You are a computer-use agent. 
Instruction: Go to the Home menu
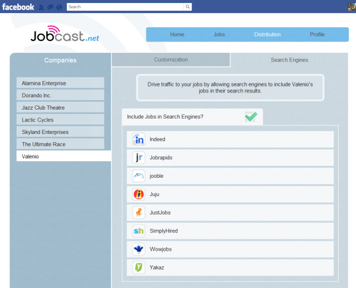coord(177,34)
